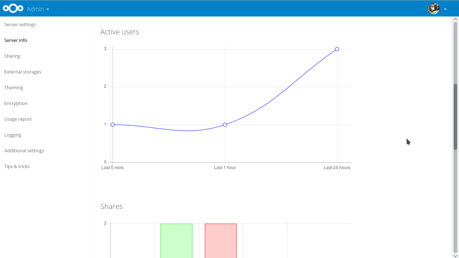
Task: Expand the user menu arrow beside avatar
Action: [445, 9]
